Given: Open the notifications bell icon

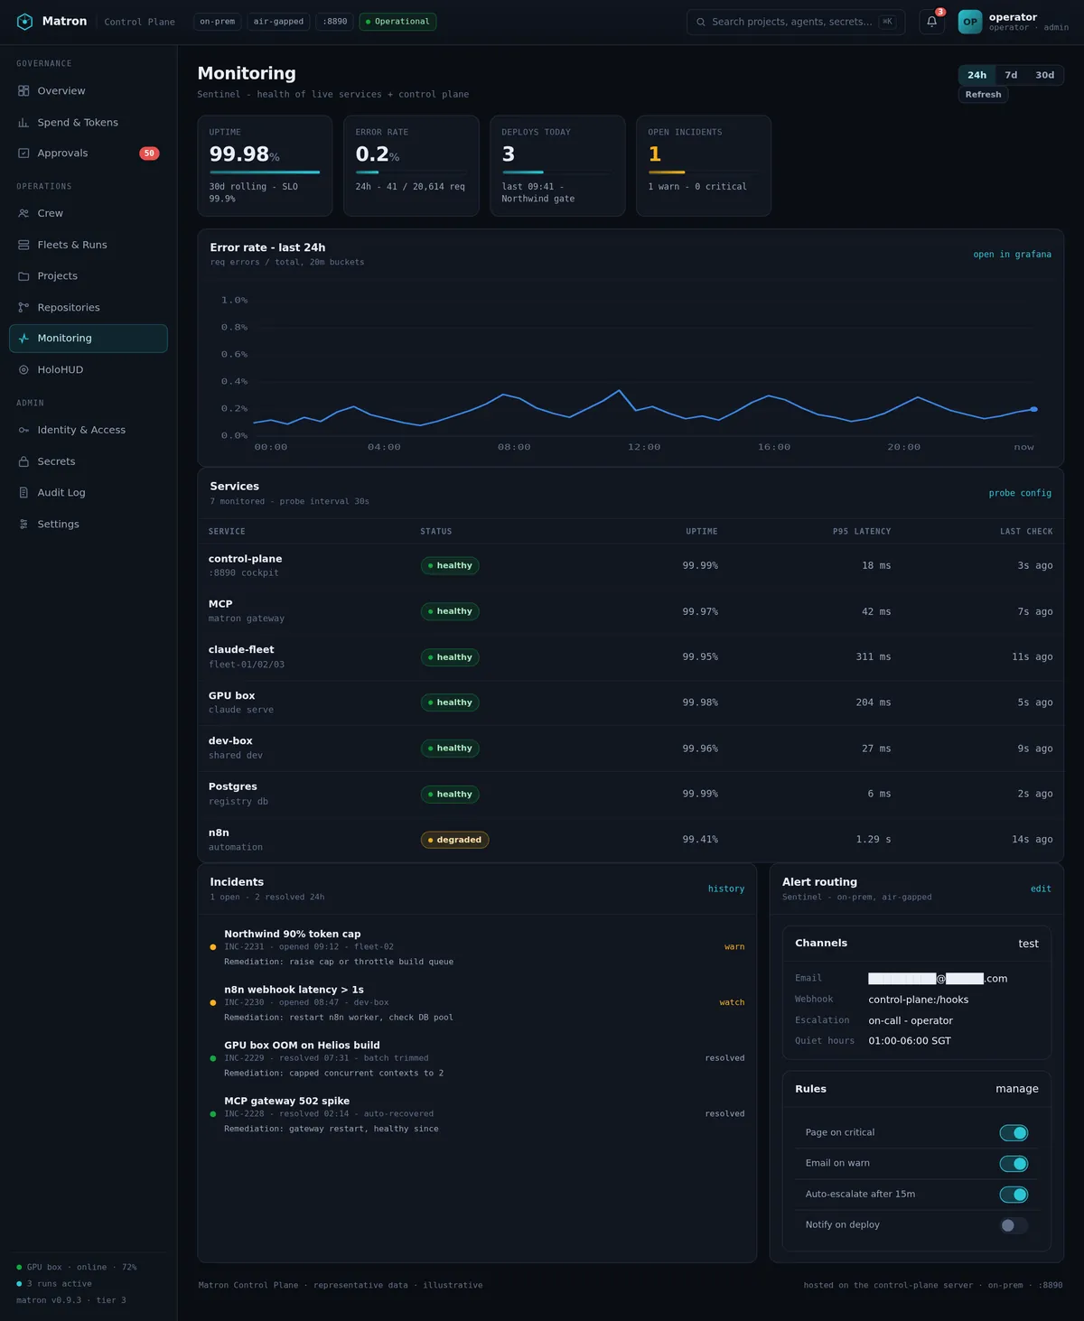Looking at the screenshot, I should [x=931, y=22].
